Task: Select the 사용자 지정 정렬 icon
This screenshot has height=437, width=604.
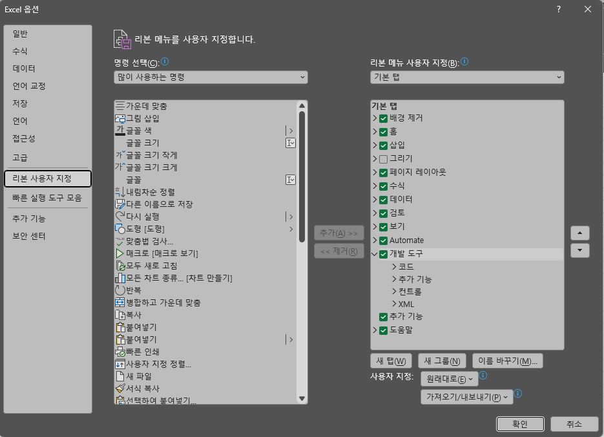Action: tap(120, 364)
